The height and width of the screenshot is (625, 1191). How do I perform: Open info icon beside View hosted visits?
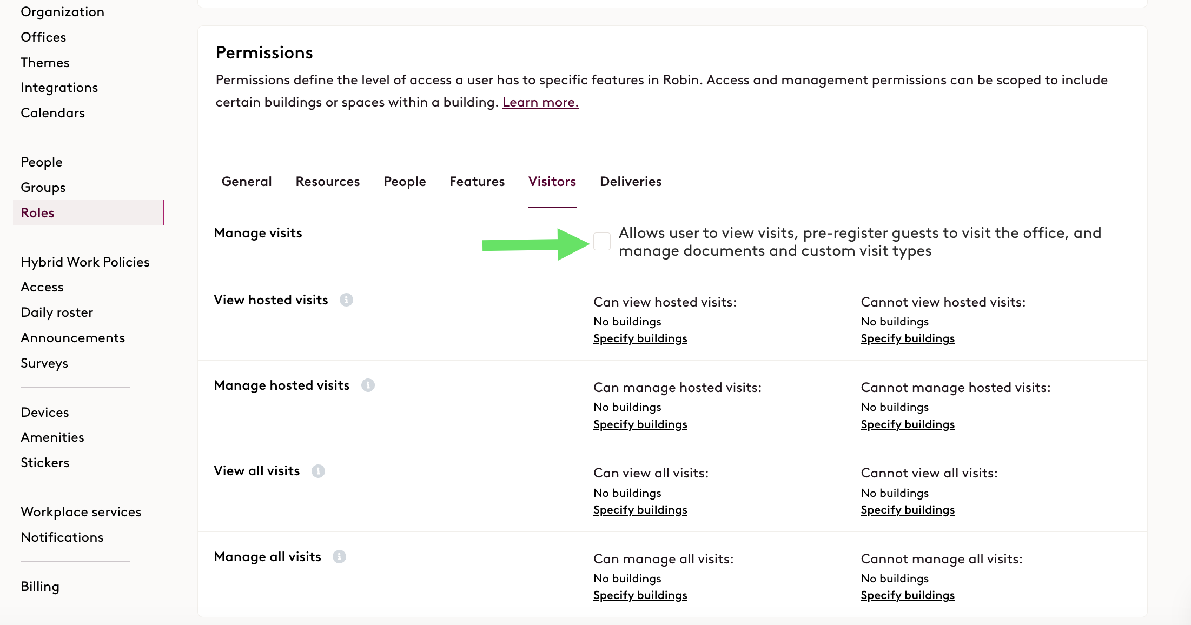(x=346, y=300)
